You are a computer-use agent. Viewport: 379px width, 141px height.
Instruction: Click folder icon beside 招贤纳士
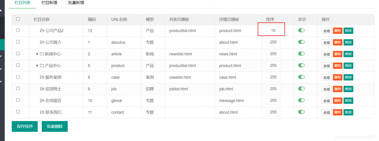click(42, 89)
